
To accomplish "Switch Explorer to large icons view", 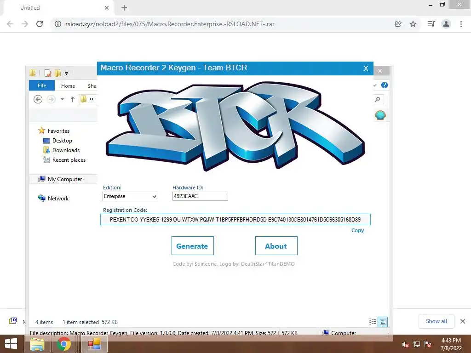I will pos(383,322).
